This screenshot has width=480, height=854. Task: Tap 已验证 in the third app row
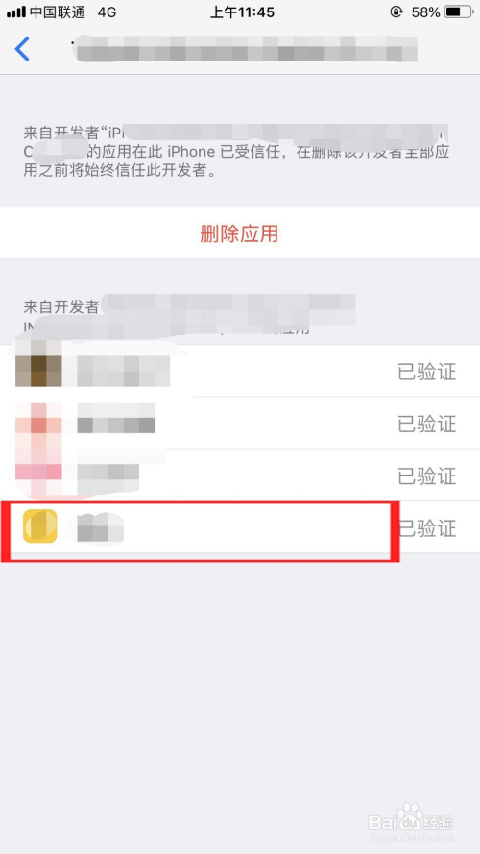coord(426,476)
